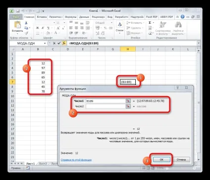This screenshot has height=180, width=210.
Task: Click the fill color bucket icon
Action: pyautogui.click(x=48, y=33)
